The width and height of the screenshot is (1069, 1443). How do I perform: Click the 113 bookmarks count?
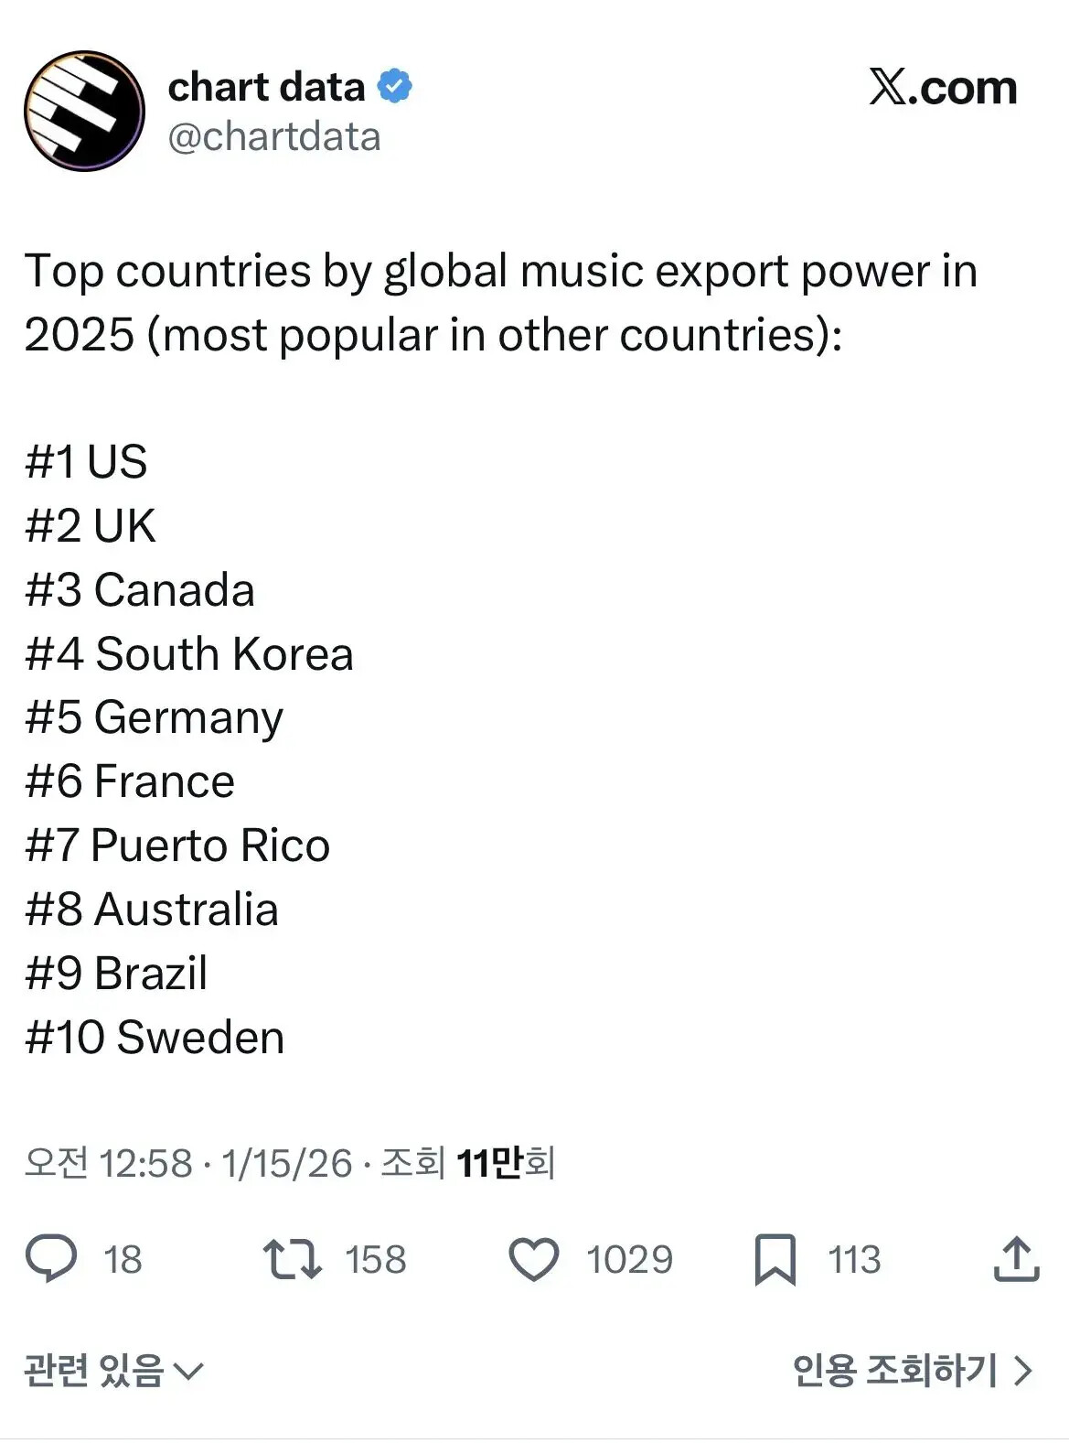(x=854, y=1259)
